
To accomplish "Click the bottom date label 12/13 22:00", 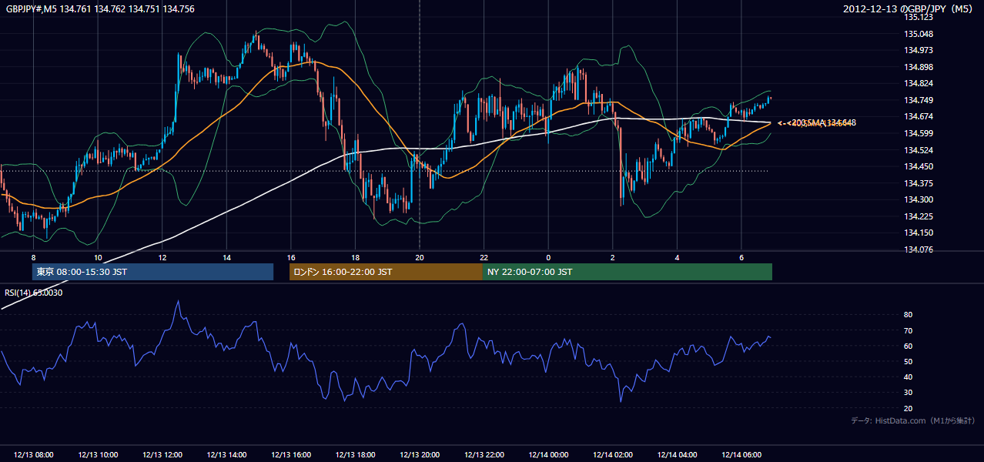I will pos(484,455).
